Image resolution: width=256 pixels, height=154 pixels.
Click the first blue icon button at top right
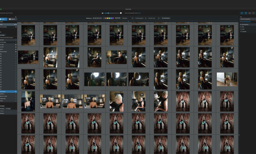pyautogui.click(x=242, y=13)
